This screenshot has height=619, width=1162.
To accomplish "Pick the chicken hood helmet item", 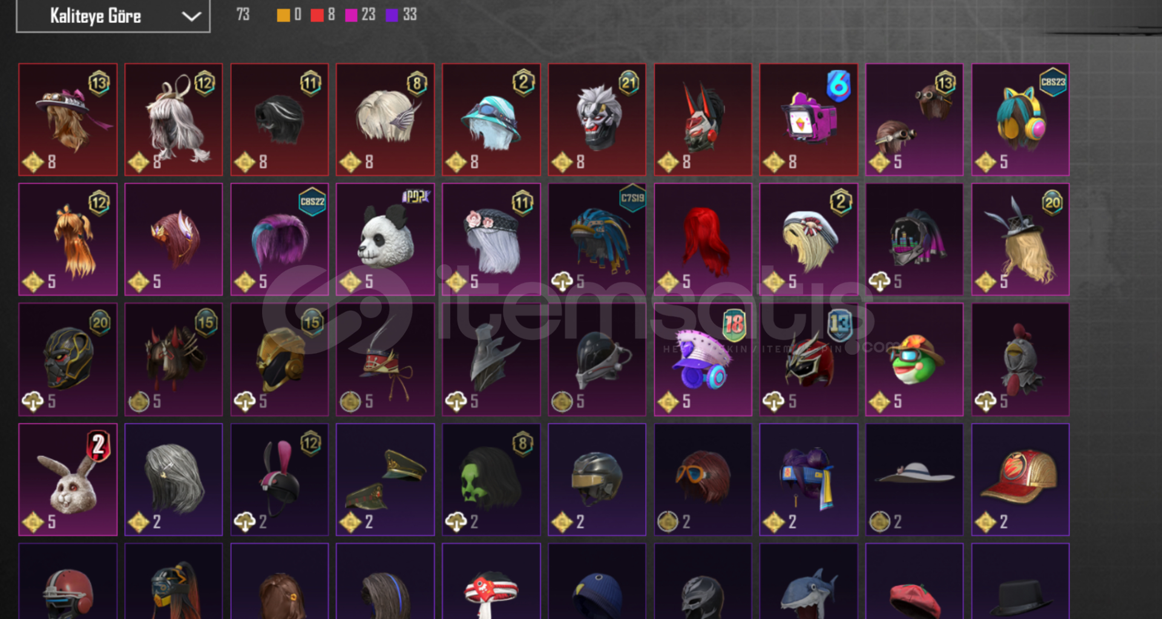I will [1020, 360].
